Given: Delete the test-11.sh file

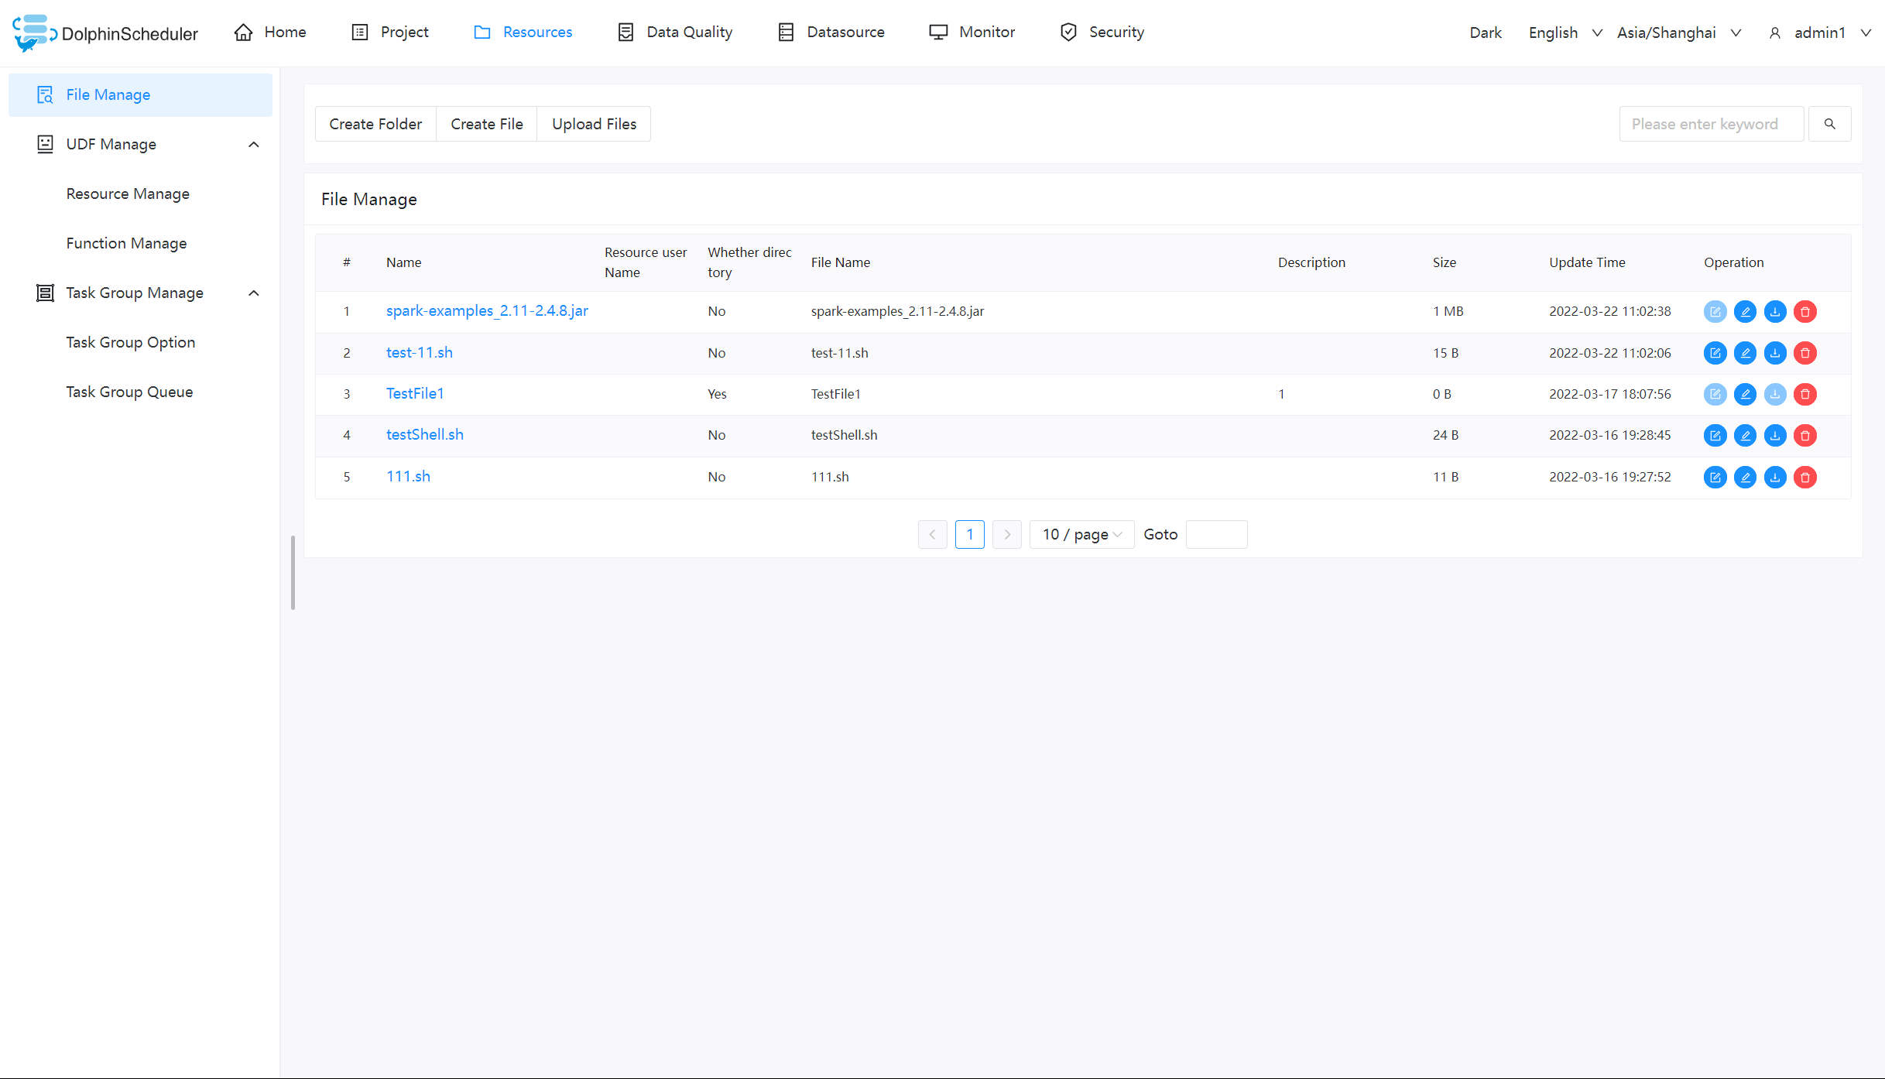Looking at the screenshot, I should (x=1805, y=353).
